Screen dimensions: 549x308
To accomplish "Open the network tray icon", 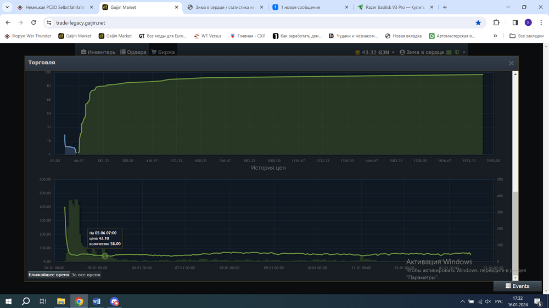I will (480, 301).
